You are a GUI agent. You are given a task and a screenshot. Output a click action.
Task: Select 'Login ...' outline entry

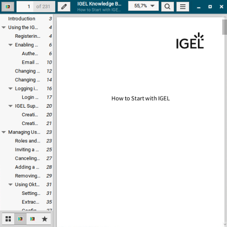(x=30, y=97)
